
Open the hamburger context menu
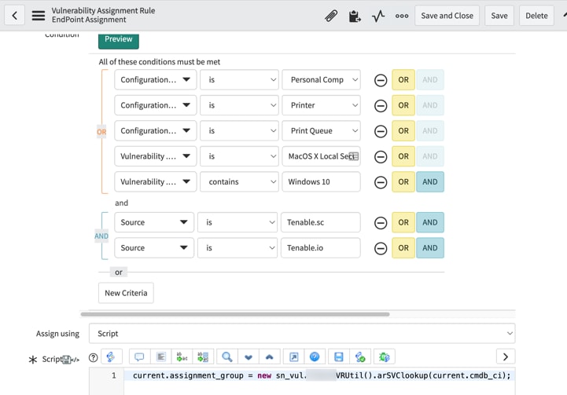tap(39, 16)
